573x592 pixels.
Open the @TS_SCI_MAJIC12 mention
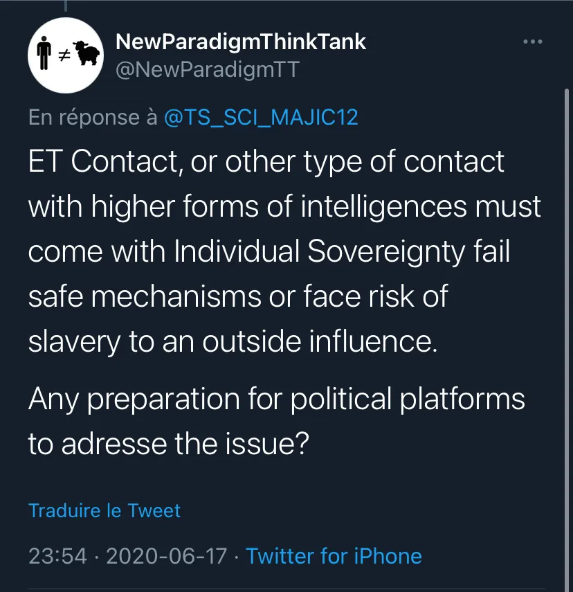pyautogui.click(x=261, y=117)
